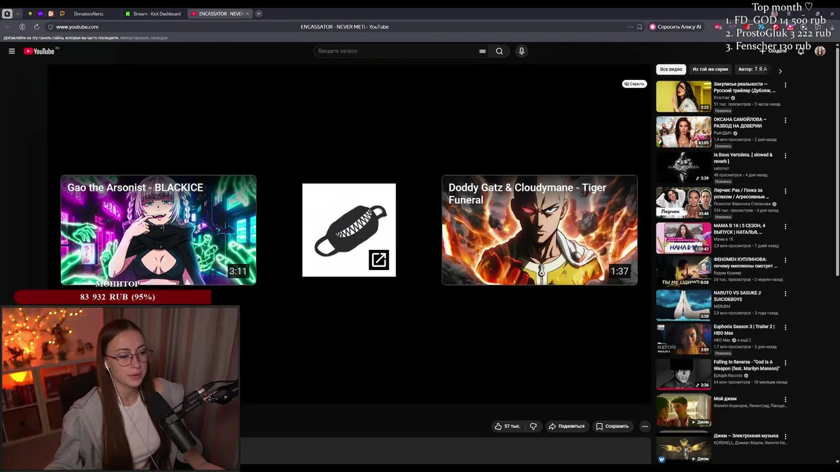The width and height of the screenshot is (840, 472).
Task: Hide end-screen cards with Скрыть
Action: coord(634,84)
